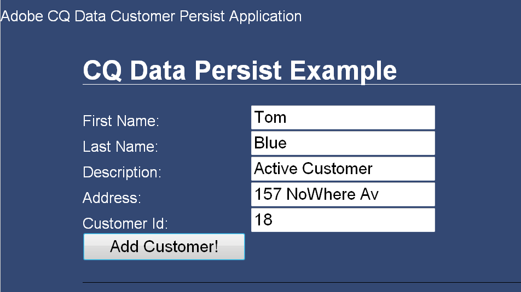The image size is (521, 292).
Task: Select the Description: label text
Action: [x=122, y=172]
